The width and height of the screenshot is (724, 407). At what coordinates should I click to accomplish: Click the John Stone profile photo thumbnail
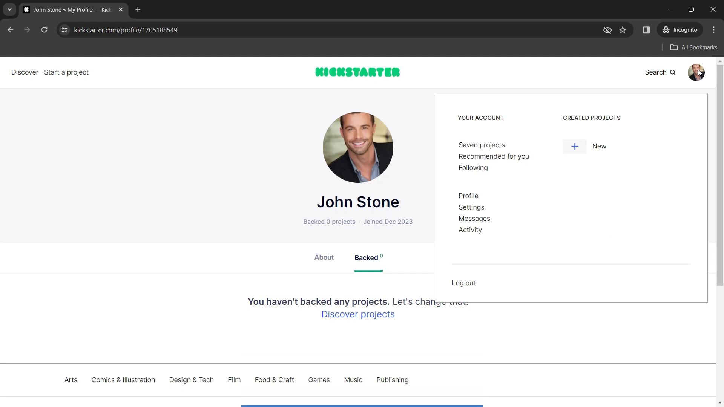point(696,73)
